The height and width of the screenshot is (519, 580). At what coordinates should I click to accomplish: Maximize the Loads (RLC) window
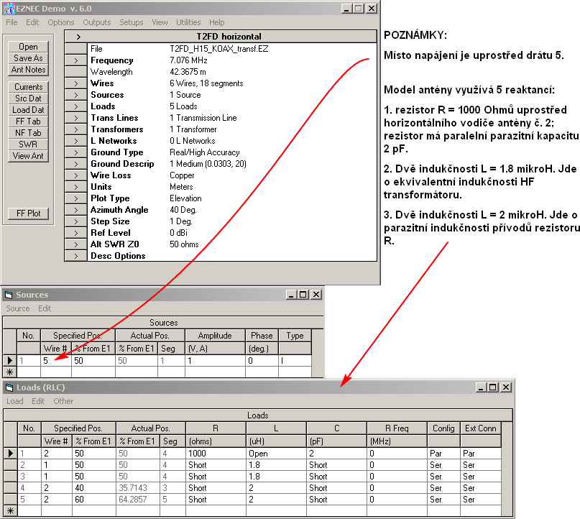(x=493, y=387)
